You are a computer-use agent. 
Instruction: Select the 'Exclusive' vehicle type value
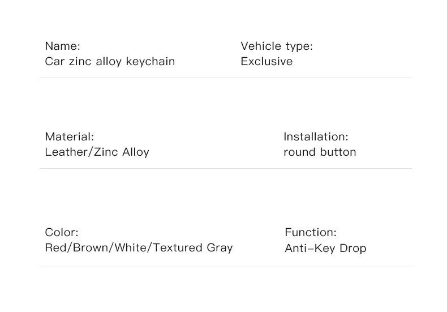(267, 62)
